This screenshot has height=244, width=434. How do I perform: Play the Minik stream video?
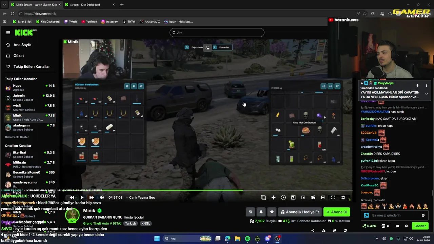tap(82, 198)
